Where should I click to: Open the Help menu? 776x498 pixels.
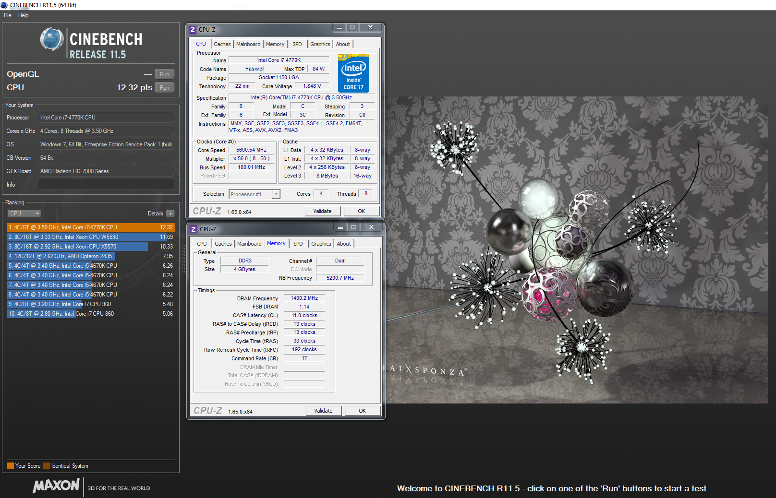(23, 15)
